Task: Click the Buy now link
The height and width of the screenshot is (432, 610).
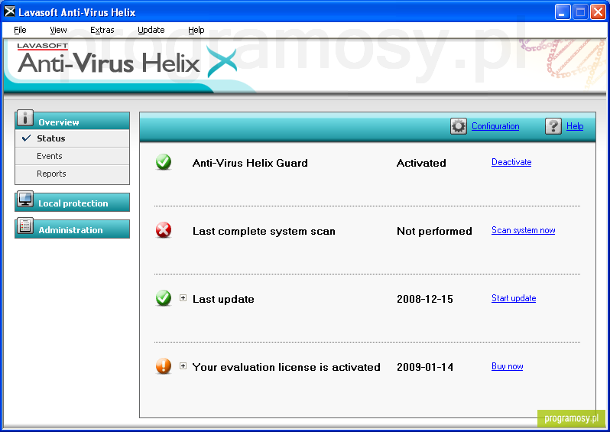Action: [x=507, y=366]
